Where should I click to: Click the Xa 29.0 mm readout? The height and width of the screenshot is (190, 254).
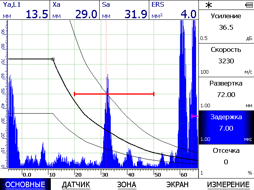click(x=75, y=10)
